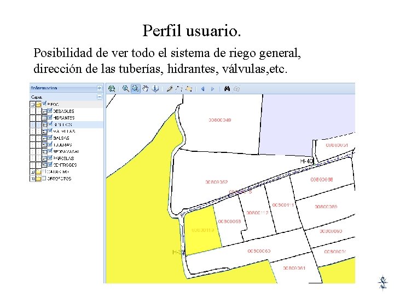
Task: Click the greyed-out icon after binoculars
Action: point(237,89)
